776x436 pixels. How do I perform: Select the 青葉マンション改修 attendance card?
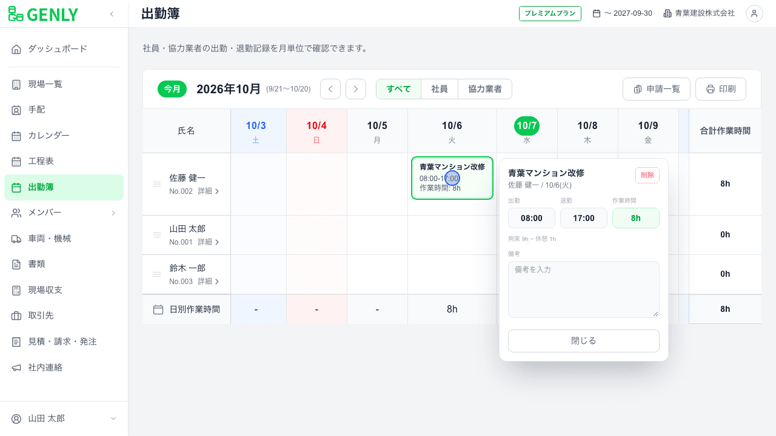452,178
